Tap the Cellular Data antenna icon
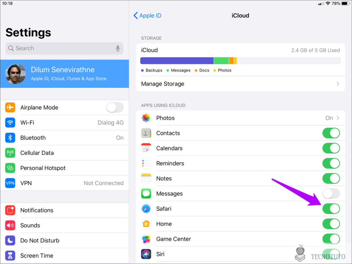 pos(10,153)
